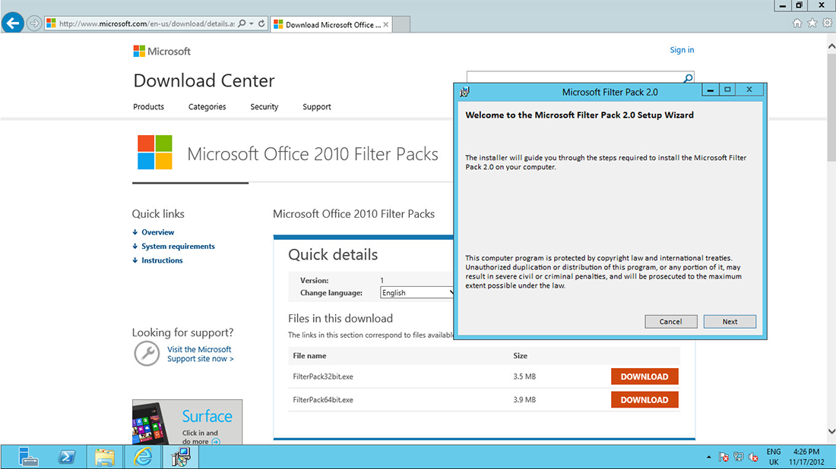Open the Security menu
Viewport: 836px width, 469px height.
click(264, 106)
